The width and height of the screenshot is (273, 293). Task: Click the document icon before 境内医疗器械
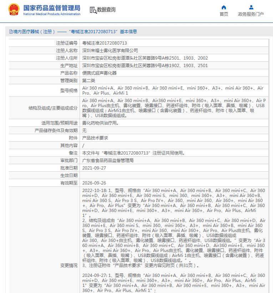11,31
